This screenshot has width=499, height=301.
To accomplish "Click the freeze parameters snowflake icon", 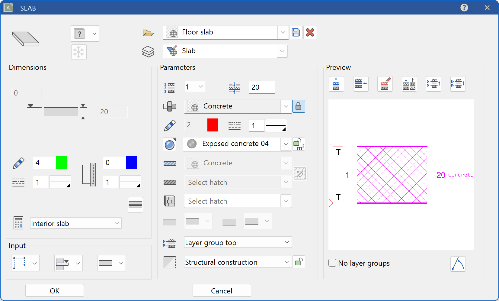I will tap(79, 52).
